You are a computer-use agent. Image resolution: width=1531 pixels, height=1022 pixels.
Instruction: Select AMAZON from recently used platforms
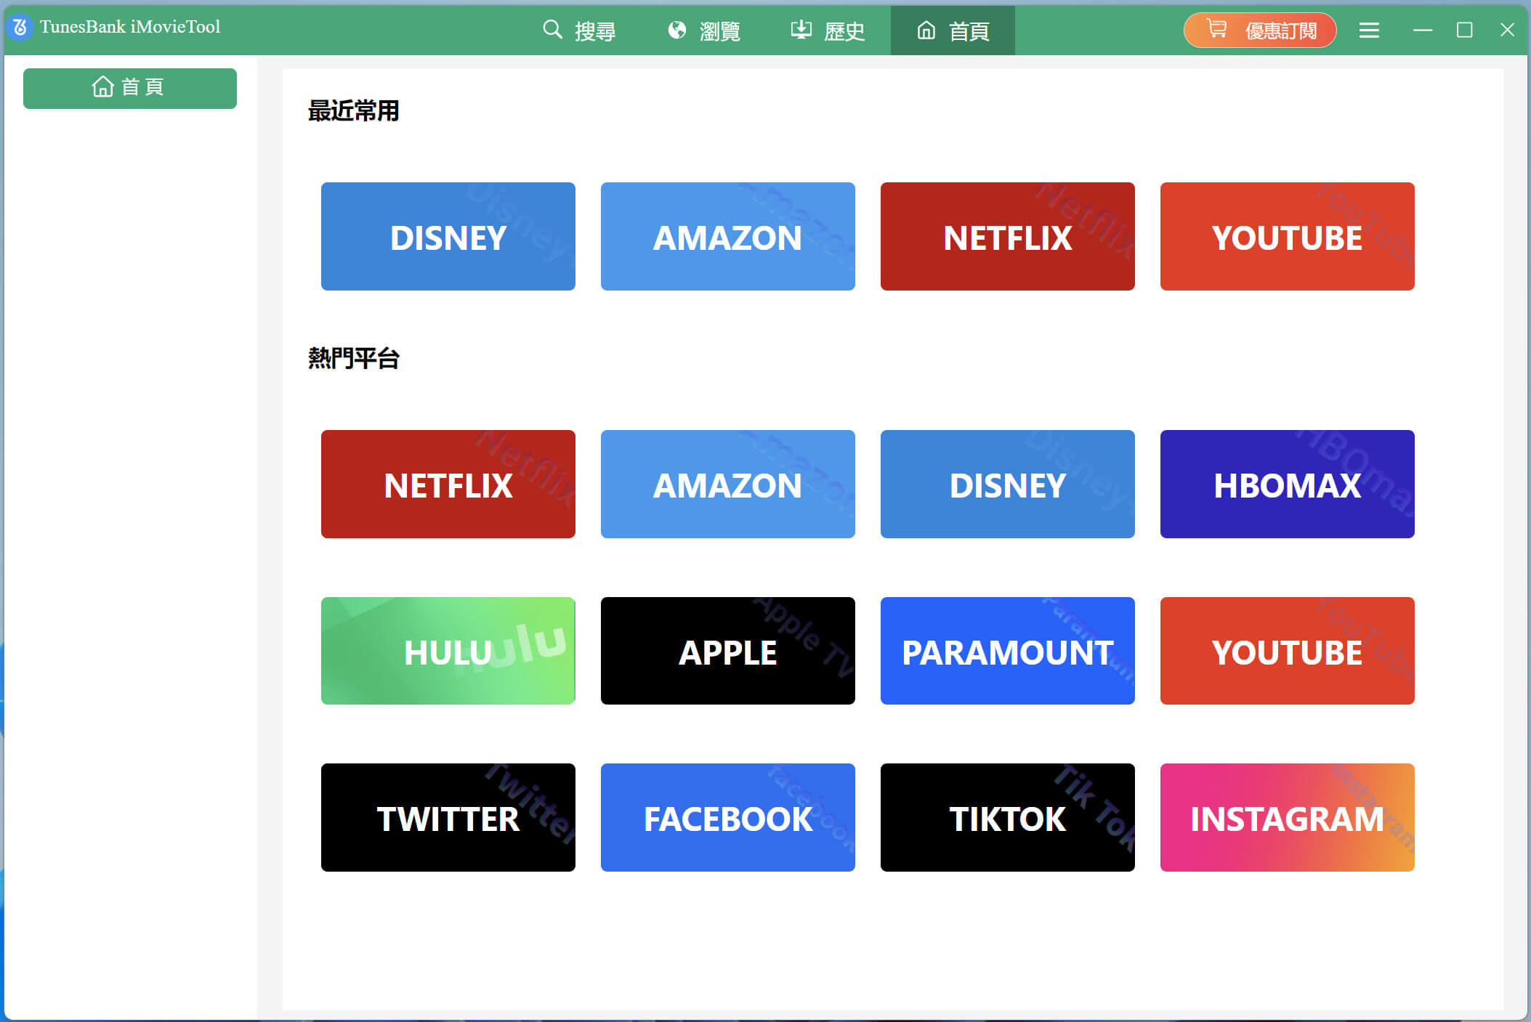(x=727, y=236)
